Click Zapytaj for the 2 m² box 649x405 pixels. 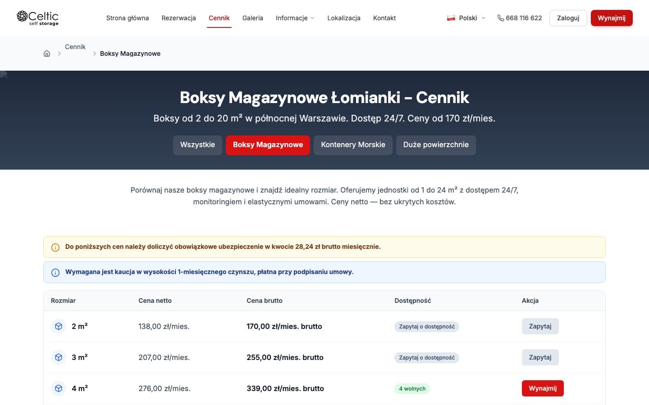pos(540,326)
